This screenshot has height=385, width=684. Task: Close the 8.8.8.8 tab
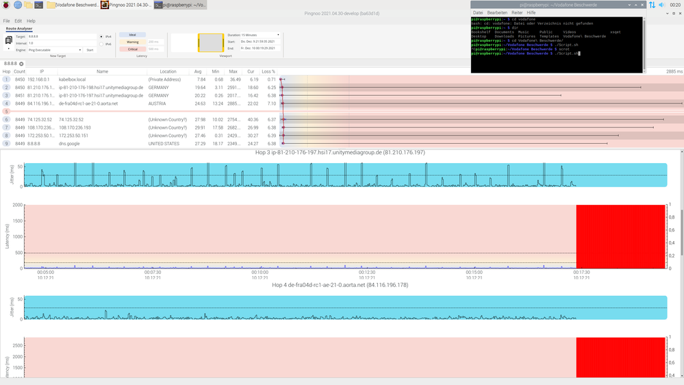tap(21, 64)
